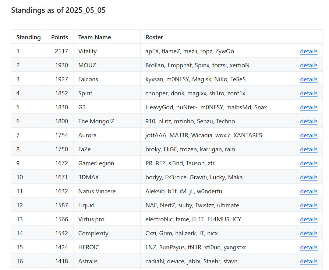The width and height of the screenshot is (329, 270).
Task: Click roster broky, EliGE, frozen, karrigan, rain
Action: click(190, 149)
